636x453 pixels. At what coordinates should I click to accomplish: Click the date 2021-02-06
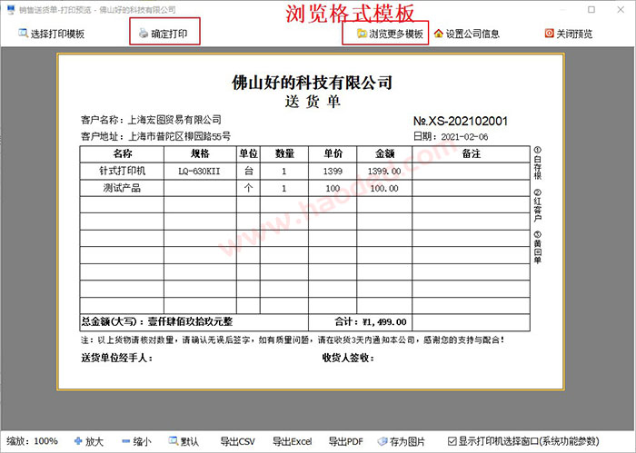point(464,137)
